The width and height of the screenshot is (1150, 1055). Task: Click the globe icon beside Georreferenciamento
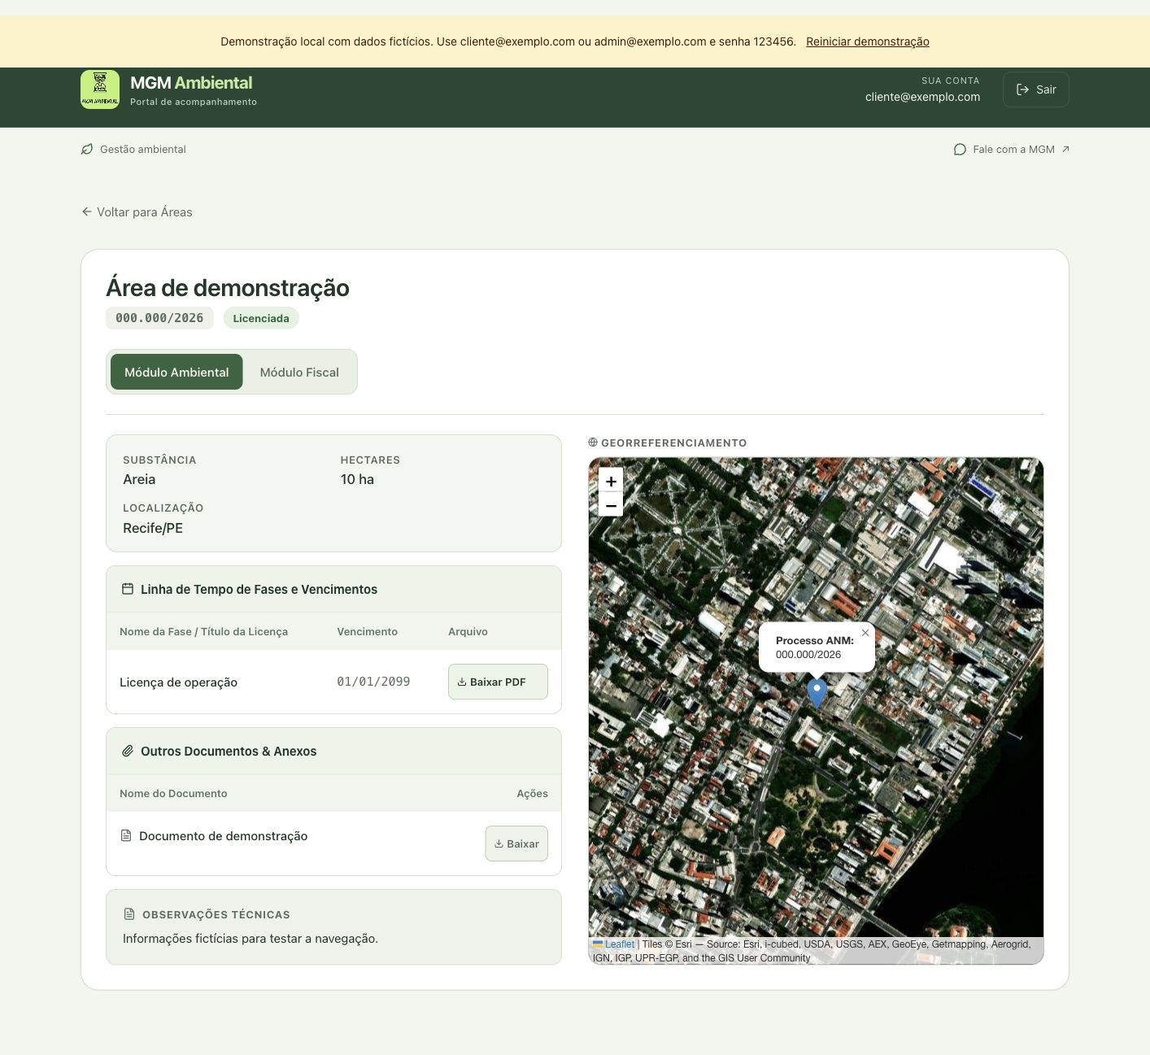tap(593, 442)
